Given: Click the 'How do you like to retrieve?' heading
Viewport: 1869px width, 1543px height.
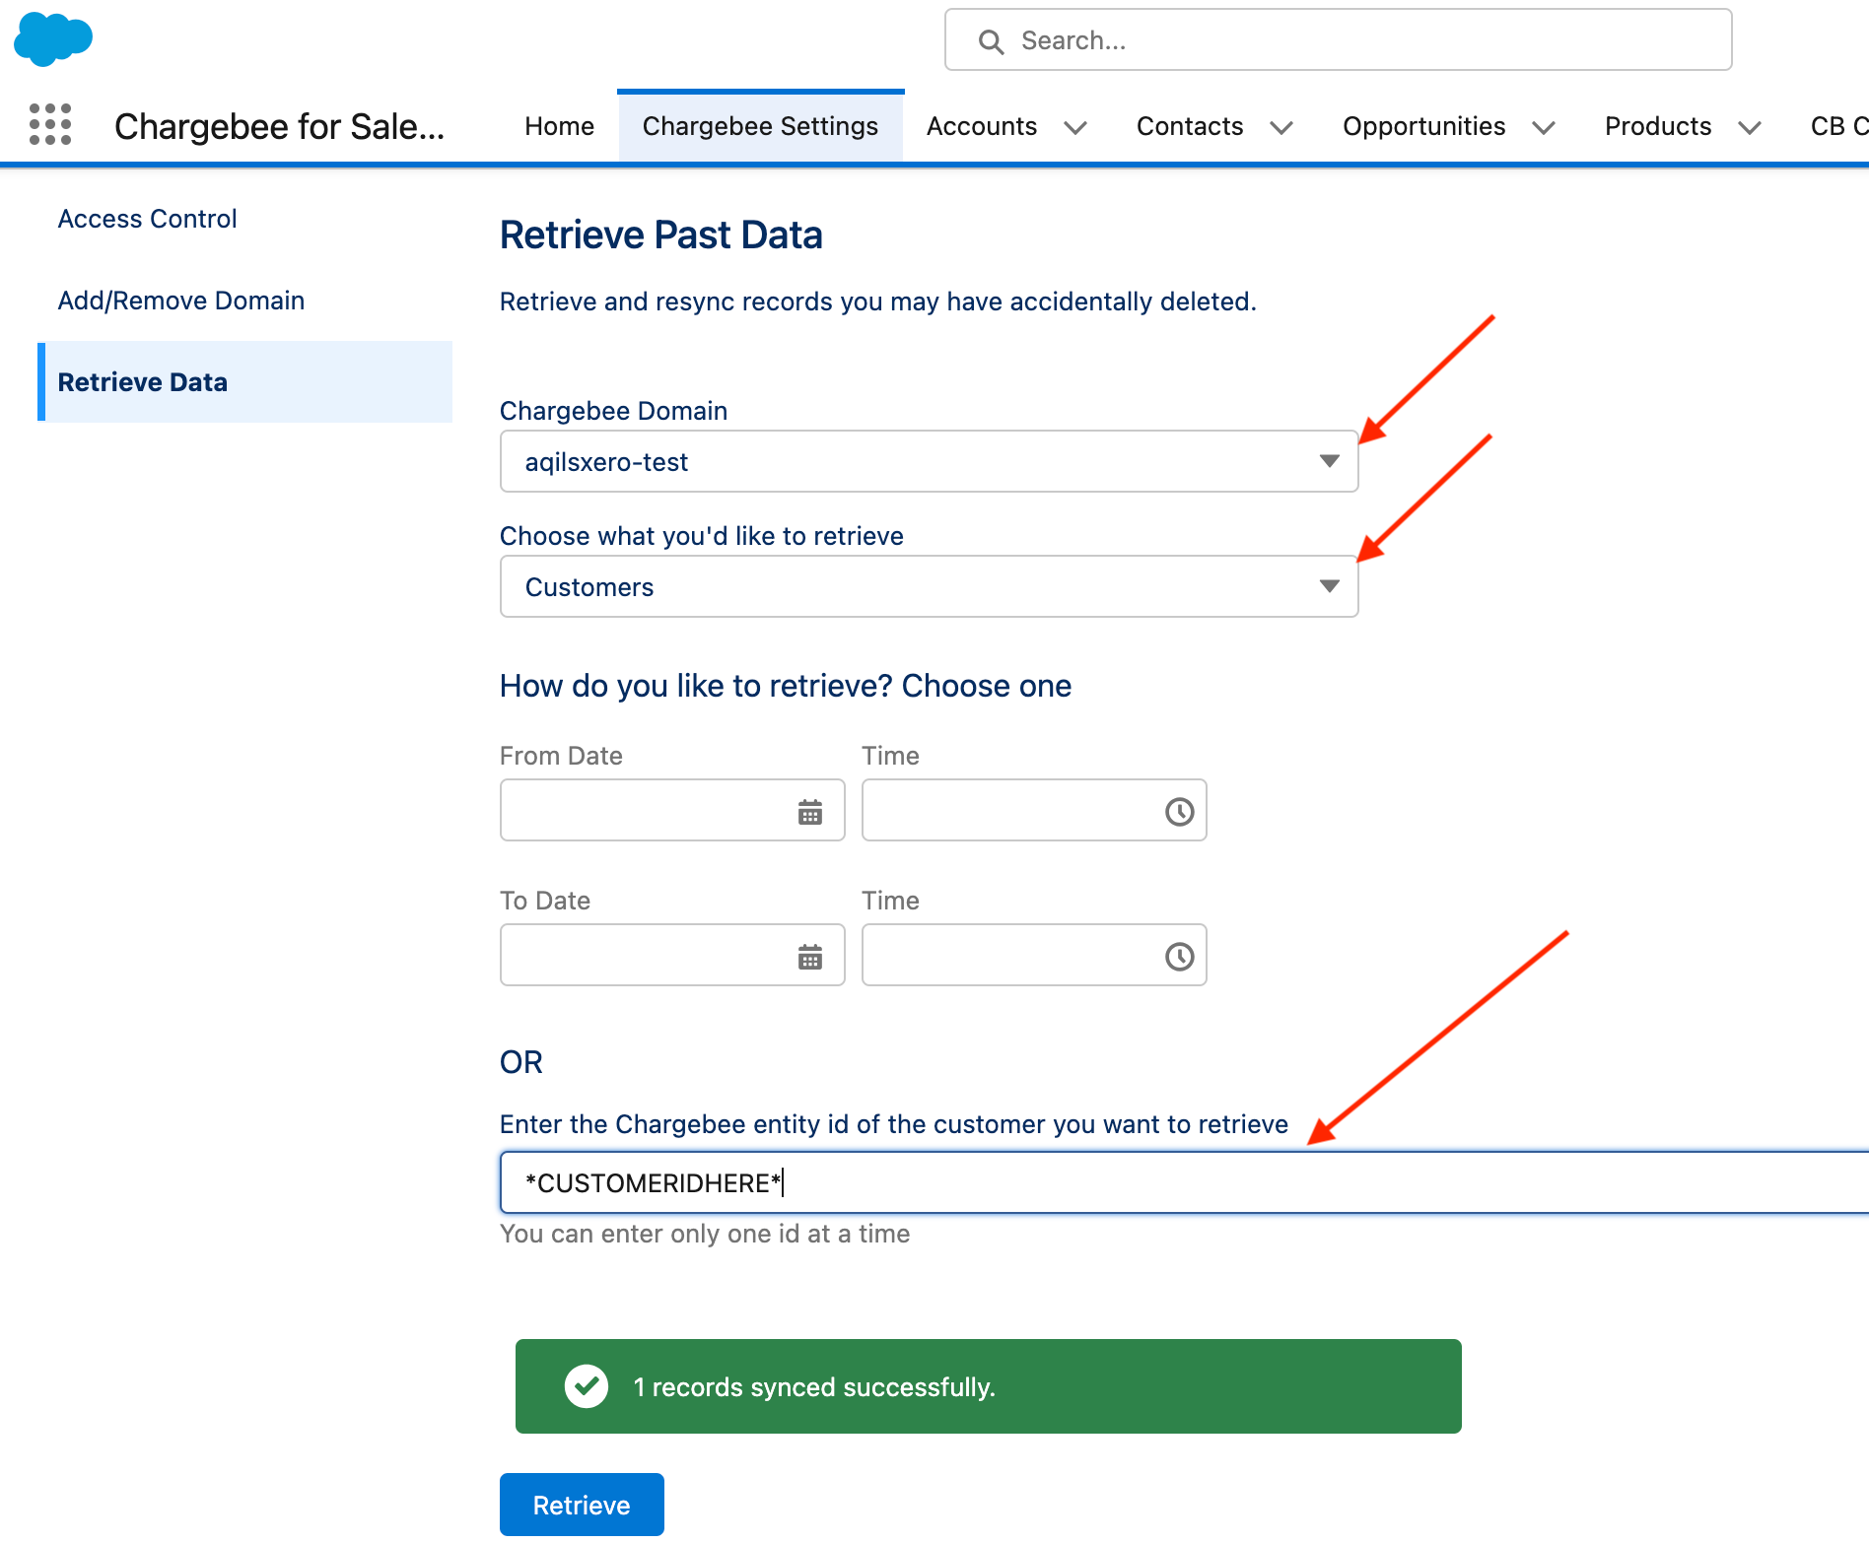Looking at the screenshot, I should pos(786,686).
